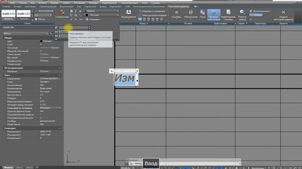The width and height of the screenshot is (302, 169).
Task: Open the command line history dropdown arrow
Action: pos(240,164)
